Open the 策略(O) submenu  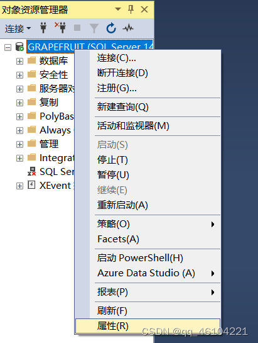click(x=148, y=224)
